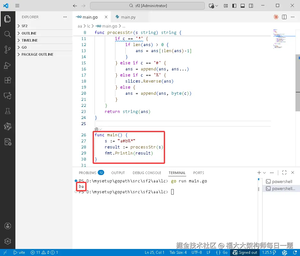This screenshot has width=300, height=256.
Task: Open the Explorer view in activity bar
Action: point(7,19)
